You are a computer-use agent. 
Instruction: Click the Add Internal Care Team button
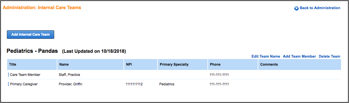point(31,35)
